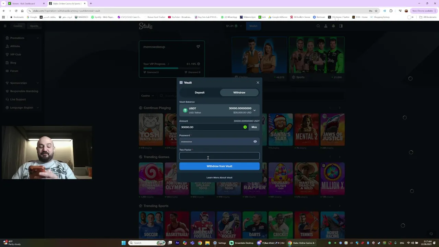Open Toshi Ways Club game thumbnail
The height and width of the screenshot is (247, 439).
pyautogui.click(x=151, y=130)
